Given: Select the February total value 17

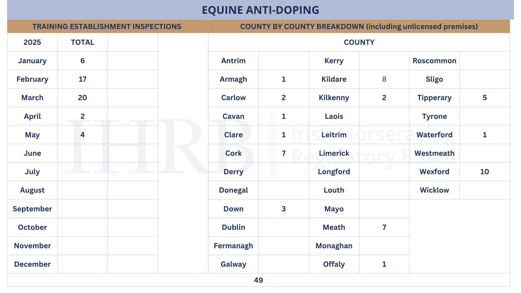Looking at the screenshot, I should pos(82,79).
